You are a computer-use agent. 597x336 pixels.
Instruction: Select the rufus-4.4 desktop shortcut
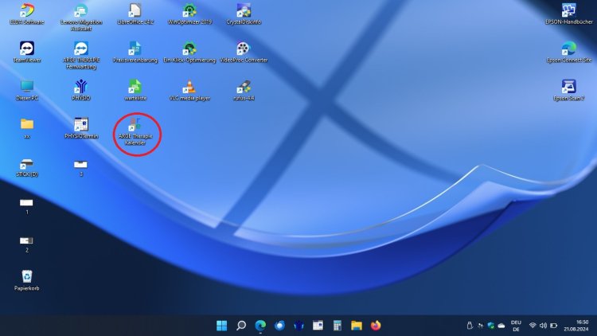(244, 90)
